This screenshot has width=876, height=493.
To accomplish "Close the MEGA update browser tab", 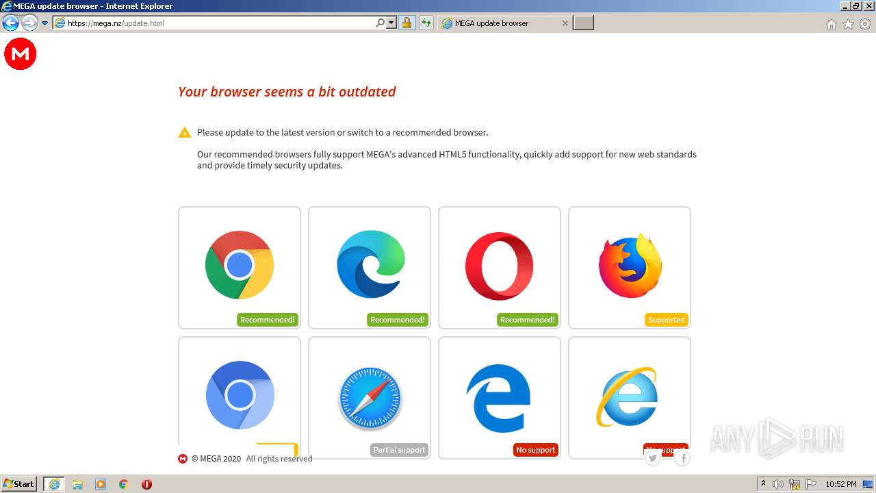I will [565, 23].
